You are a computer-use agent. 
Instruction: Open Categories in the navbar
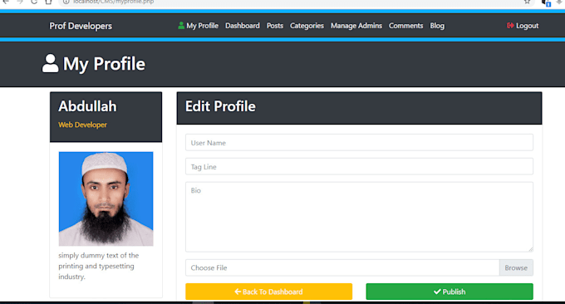[x=307, y=26]
